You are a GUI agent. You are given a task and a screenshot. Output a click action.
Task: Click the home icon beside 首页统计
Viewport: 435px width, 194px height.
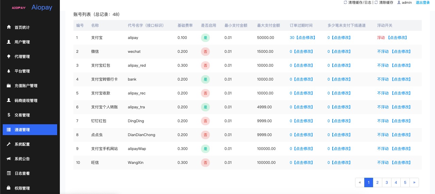point(9,27)
